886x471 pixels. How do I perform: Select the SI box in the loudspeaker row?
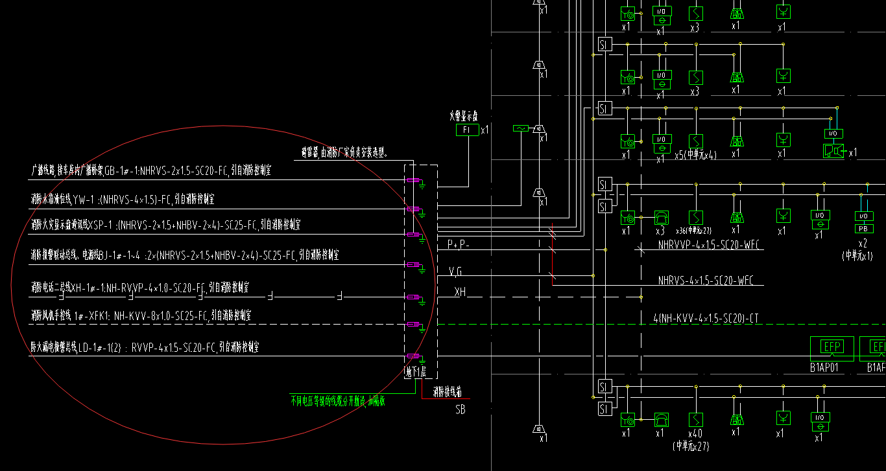[604, 108]
